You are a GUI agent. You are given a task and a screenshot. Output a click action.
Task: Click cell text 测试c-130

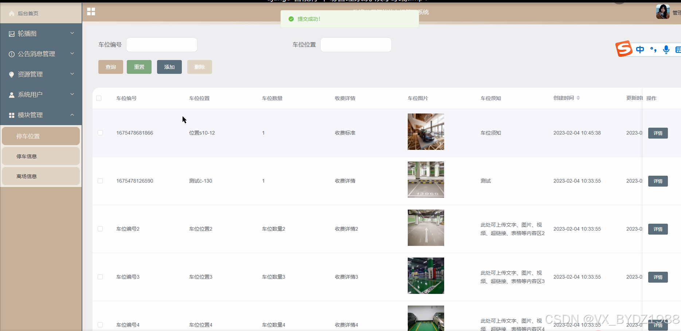click(200, 181)
